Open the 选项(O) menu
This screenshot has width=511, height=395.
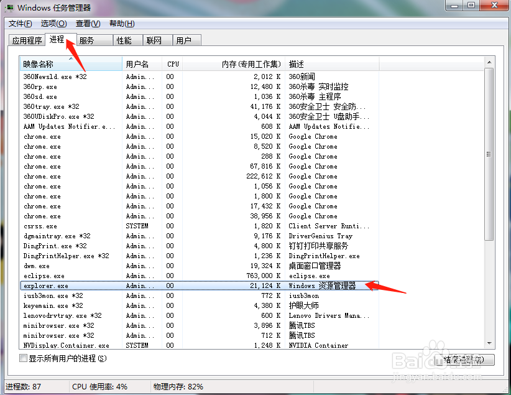[53, 24]
